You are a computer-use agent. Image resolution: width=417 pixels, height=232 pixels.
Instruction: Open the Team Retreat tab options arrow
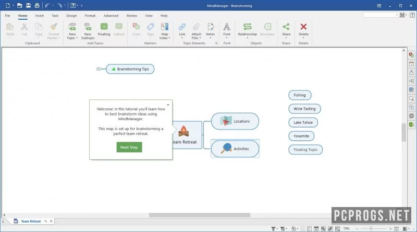point(45,221)
